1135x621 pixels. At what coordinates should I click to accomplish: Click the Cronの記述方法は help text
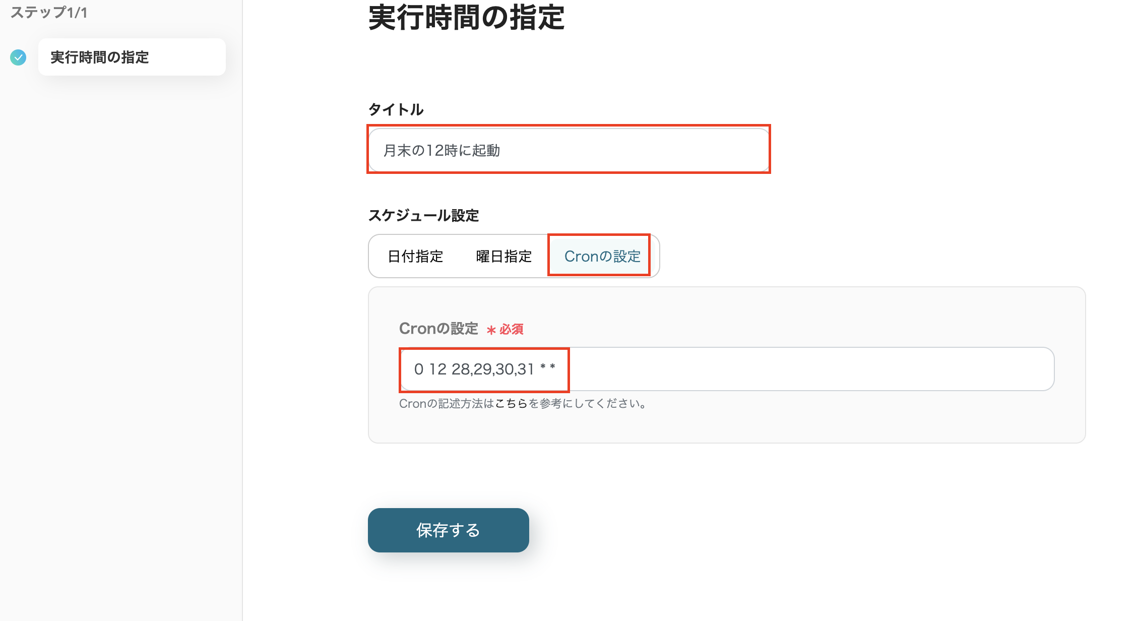pos(447,404)
